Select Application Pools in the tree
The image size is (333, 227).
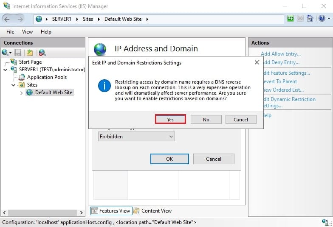(47, 77)
